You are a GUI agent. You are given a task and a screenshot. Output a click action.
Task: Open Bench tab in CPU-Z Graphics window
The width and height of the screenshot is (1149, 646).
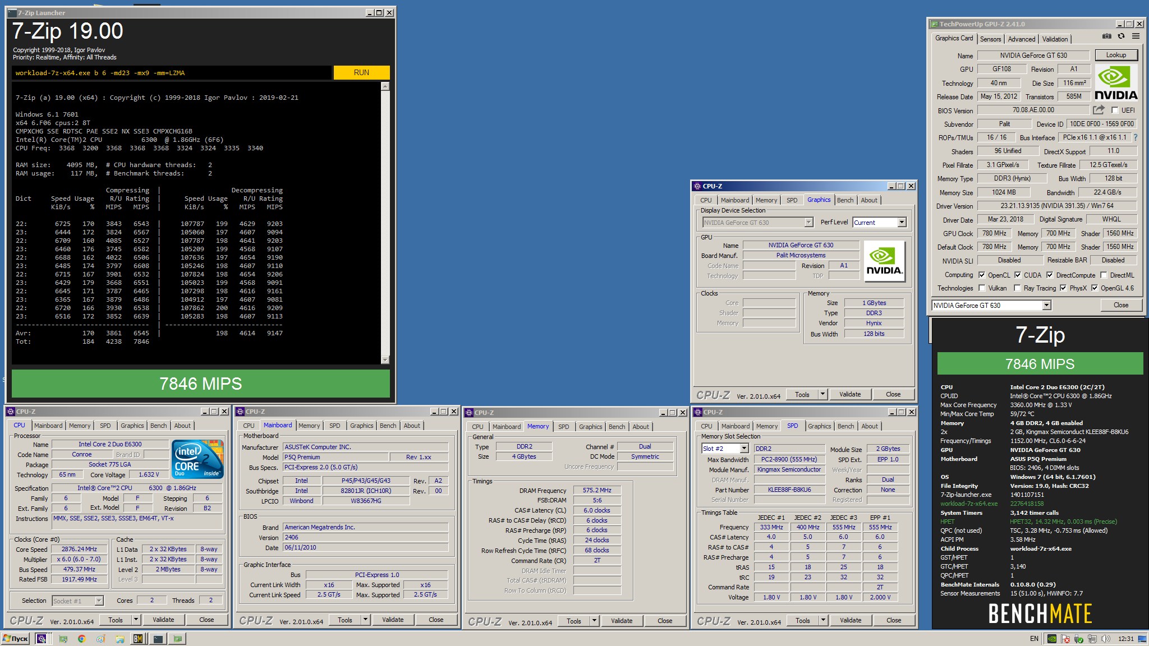845,200
